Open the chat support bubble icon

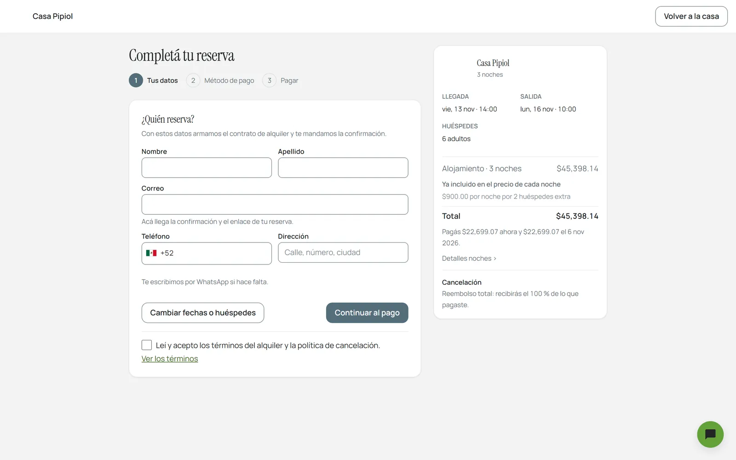710,434
